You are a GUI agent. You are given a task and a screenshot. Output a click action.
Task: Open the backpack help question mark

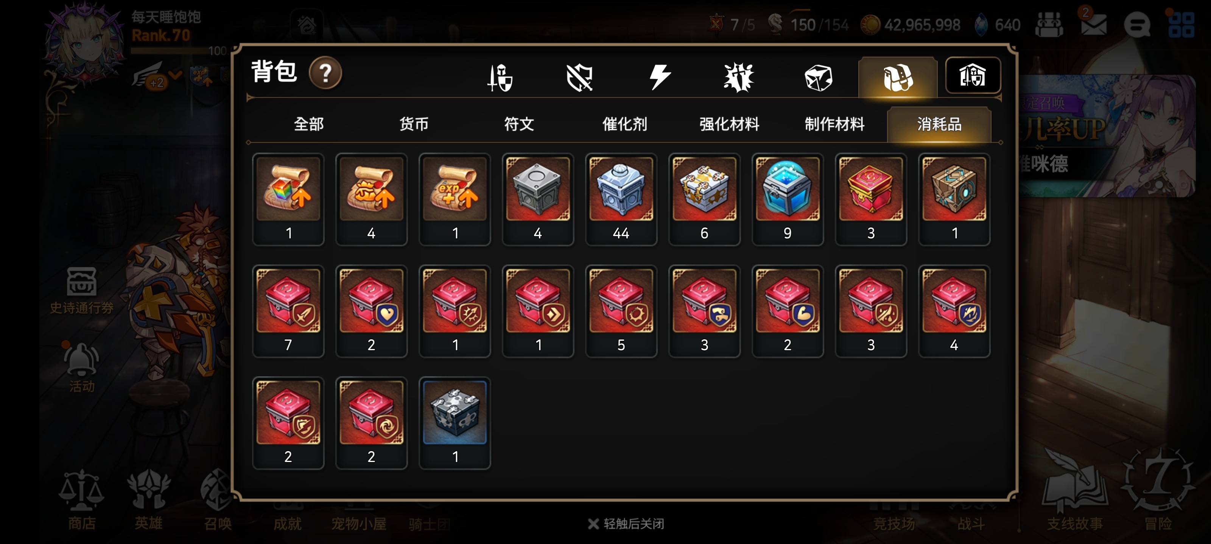pos(325,73)
